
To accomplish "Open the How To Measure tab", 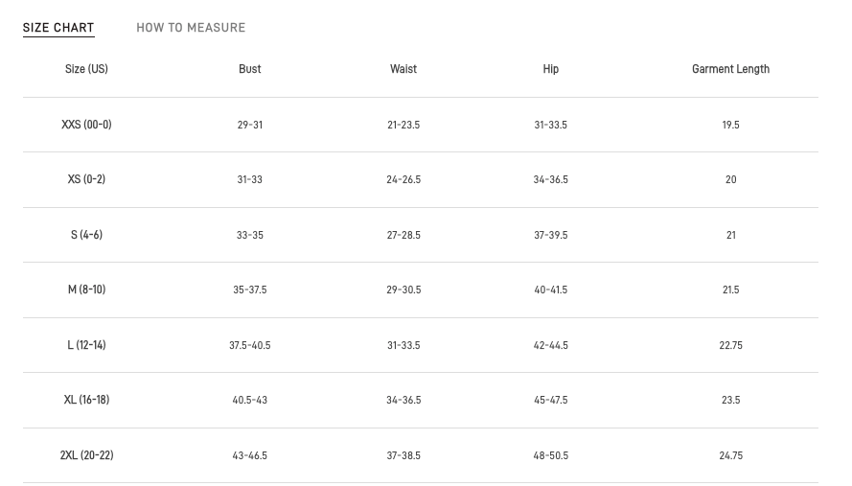I will (191, 28).
